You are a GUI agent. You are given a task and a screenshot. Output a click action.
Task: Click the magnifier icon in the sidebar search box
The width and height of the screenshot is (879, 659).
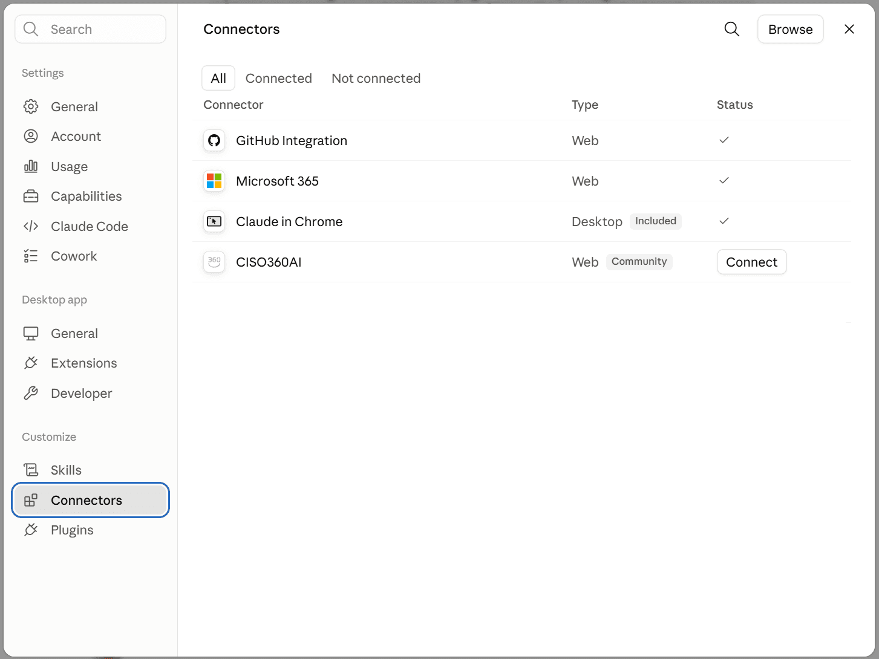[31, 29]
